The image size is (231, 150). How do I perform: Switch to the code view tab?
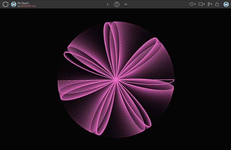tap(126, 4)
